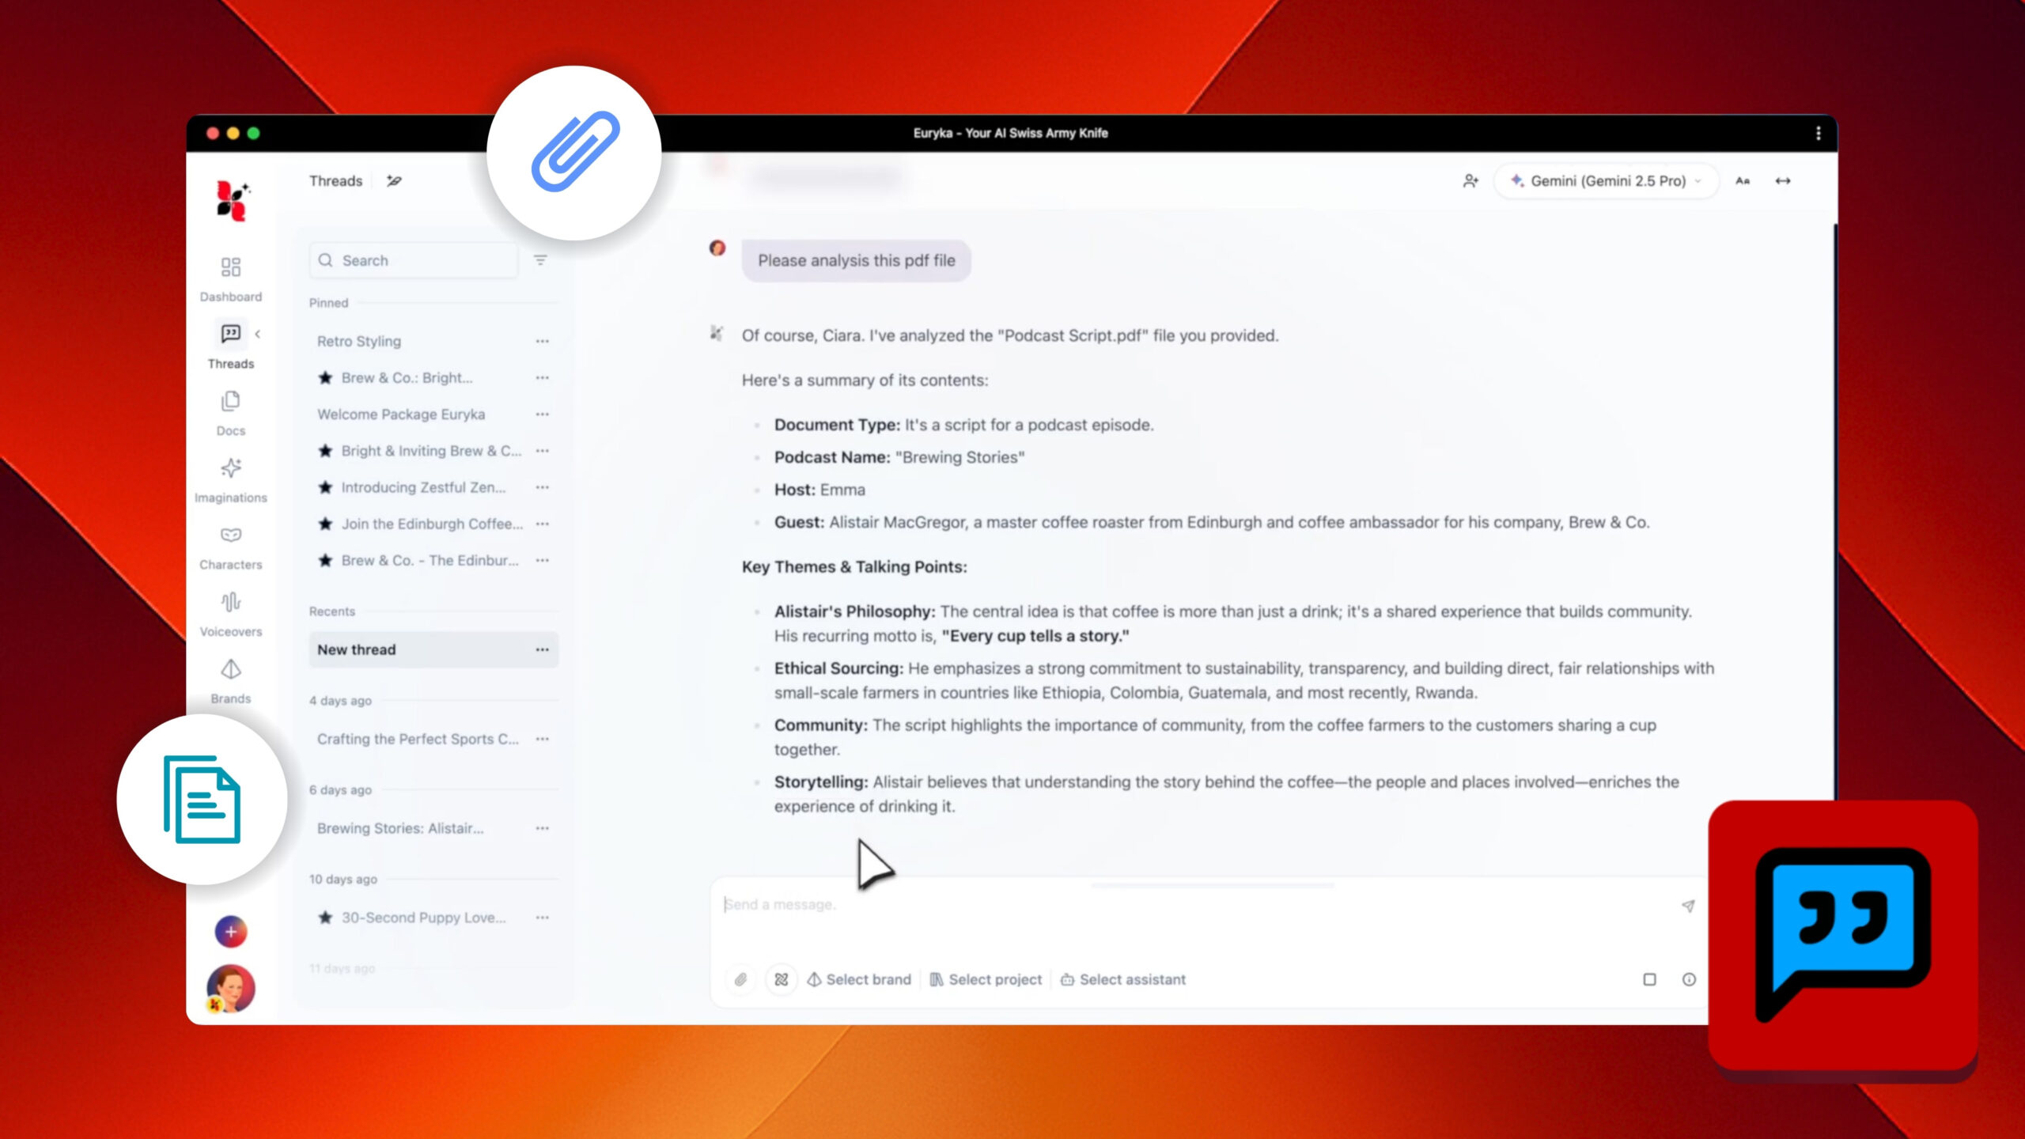Open the Docs section icon
The image size is (2025, 1139).
point(230,402)
